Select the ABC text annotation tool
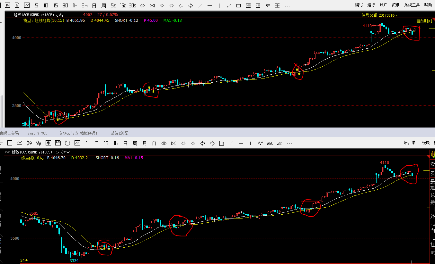This screenshot has width=435, height=264. tap(270, 143)
